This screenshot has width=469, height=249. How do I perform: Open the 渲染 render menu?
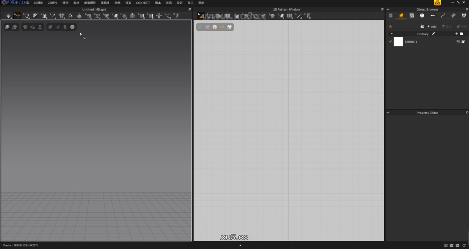click(x=128, y=3)
